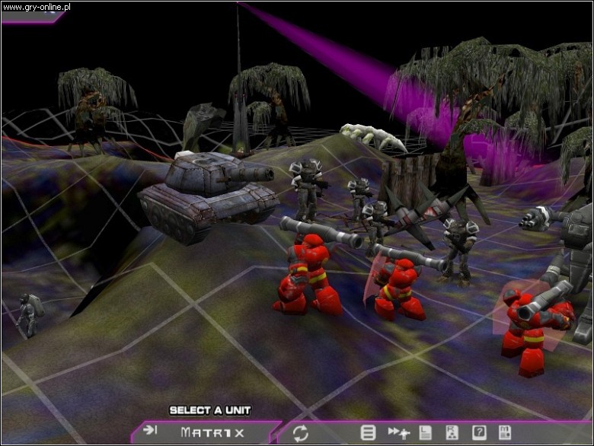
Task: Click the white skeletal creature on the hill
Action: click(373, 137)
